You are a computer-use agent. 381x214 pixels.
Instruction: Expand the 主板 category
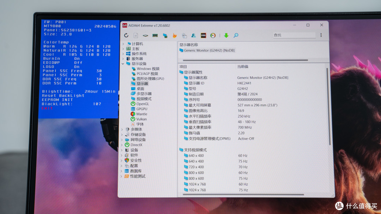tap(123, 48)
